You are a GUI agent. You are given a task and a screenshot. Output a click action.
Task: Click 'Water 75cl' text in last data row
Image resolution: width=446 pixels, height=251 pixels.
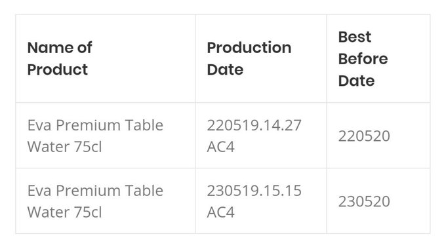pyautogui.click(x=64, y=212)
